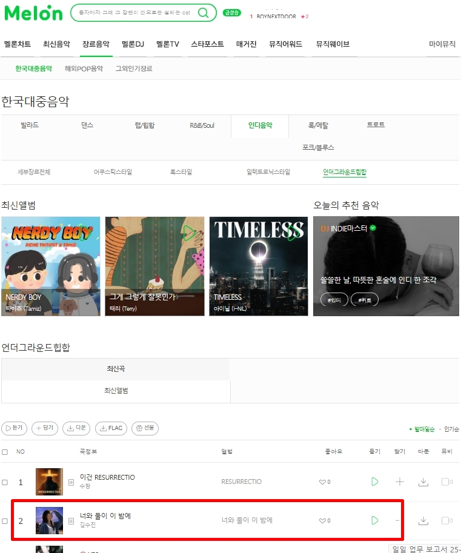Switch to the 최신곡 tab
Viewport: 461px width, 553px height.
pos(116,369)
